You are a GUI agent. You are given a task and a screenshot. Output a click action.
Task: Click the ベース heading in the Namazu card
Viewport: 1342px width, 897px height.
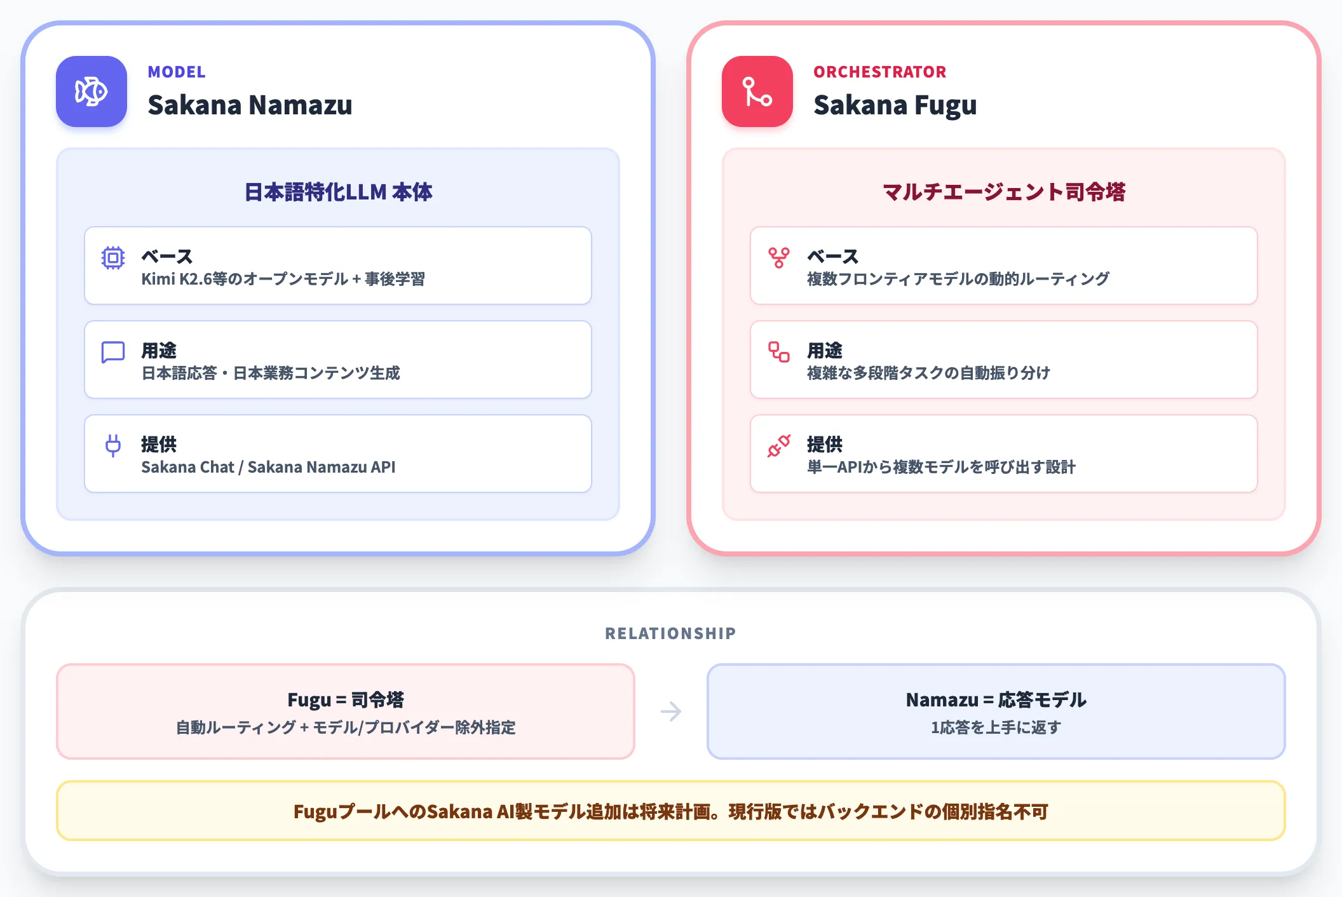pos(167,257)
